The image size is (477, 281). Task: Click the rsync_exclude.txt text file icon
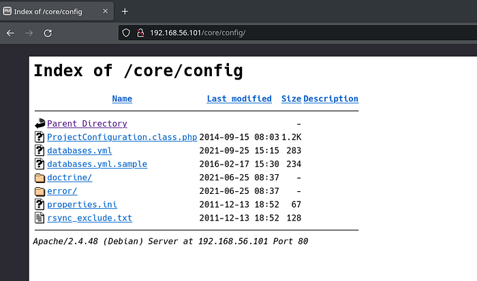(x=40, y=218)
